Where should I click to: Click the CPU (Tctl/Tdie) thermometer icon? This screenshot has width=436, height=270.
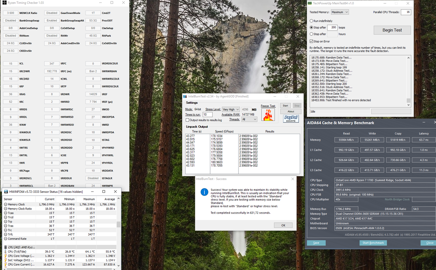point(5,252)
